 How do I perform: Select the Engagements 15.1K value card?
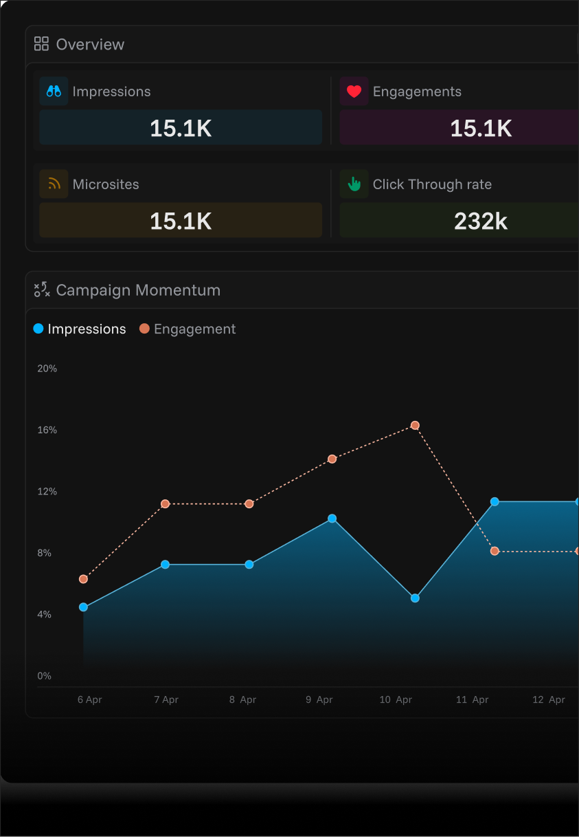point(459,128)
